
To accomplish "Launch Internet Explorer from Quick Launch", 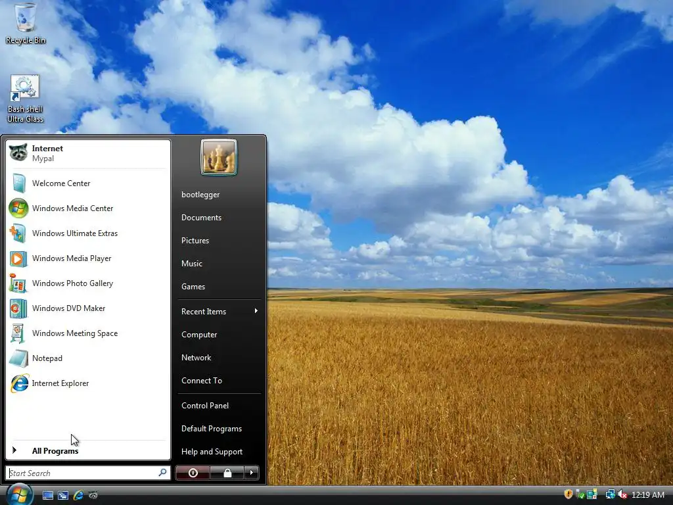I will click(78, 495).
